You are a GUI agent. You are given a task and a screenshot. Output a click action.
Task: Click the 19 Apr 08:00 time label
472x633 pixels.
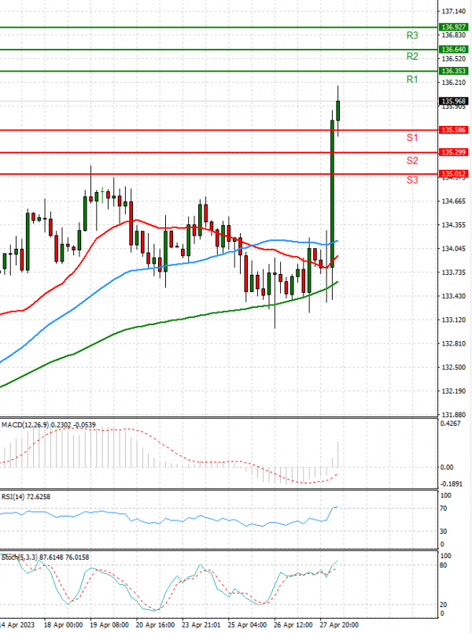coord(109,625)
